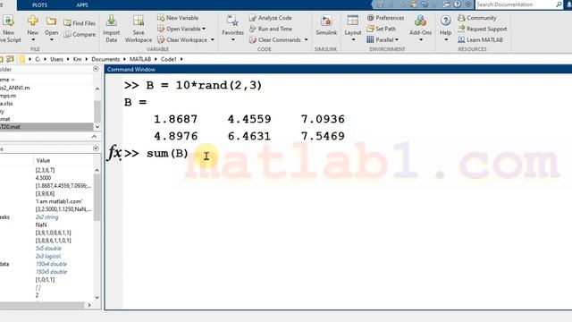This screenshot has height=322, width=572.
Task: Click the fx function browser icon
Action: (x=114, y=153)
